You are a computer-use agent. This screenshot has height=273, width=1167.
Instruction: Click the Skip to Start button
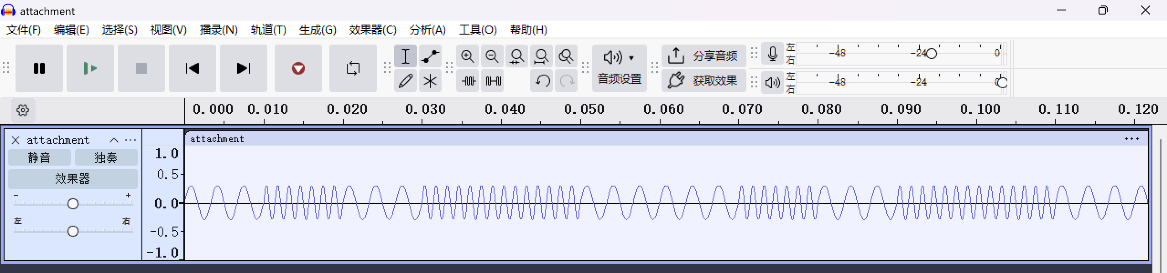(192, 68)
